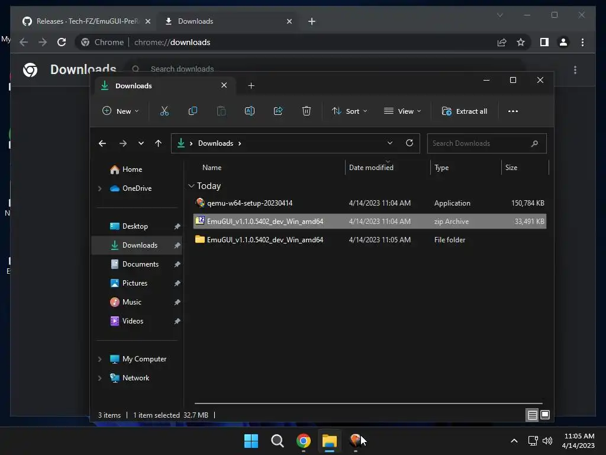Open Windows Start menu
606x455 pixels.
coord(251,441)
